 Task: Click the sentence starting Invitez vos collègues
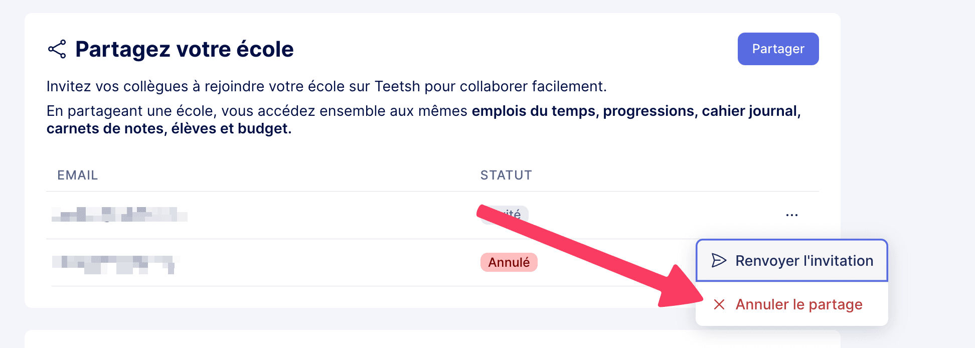tap(326, 86)
